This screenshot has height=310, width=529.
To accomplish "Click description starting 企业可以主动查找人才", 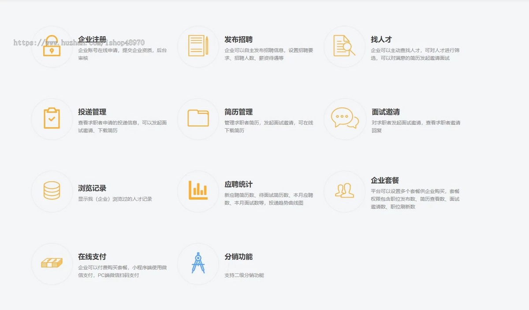I will tap(415, 54).
